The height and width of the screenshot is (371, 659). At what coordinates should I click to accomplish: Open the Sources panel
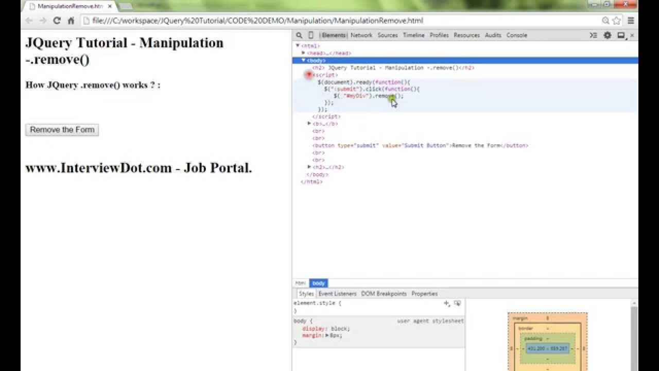coord(388,35)
